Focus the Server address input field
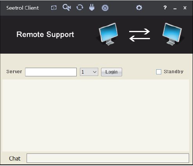The image size is (193, 166). tap(51, 72)
